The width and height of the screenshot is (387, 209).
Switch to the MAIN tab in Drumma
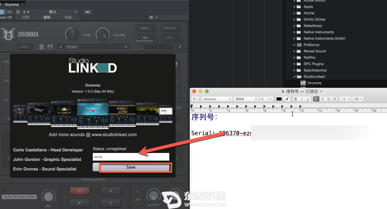145,28
